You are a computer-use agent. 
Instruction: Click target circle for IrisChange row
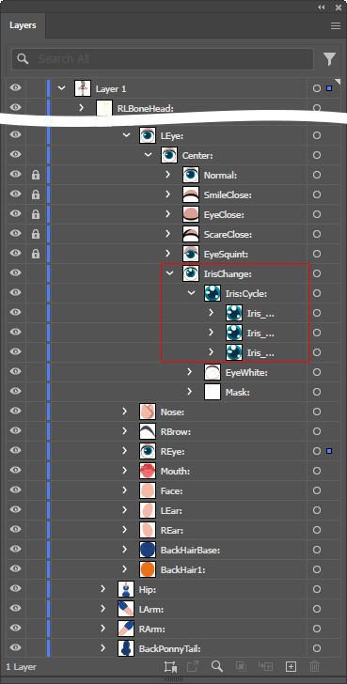[317, 273]
